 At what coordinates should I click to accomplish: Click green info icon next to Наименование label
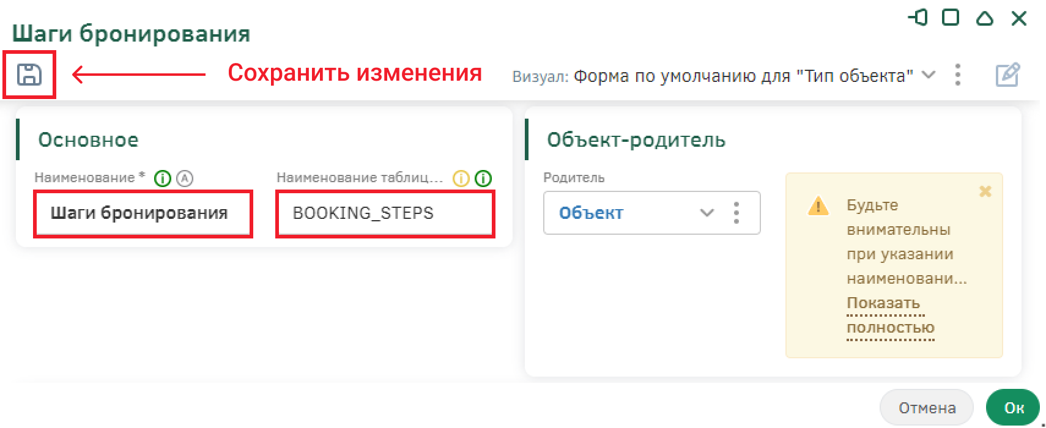163,179
